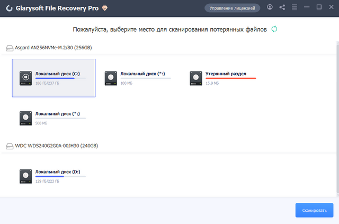
Task: Click the user account icon
Action: (270, 7)
